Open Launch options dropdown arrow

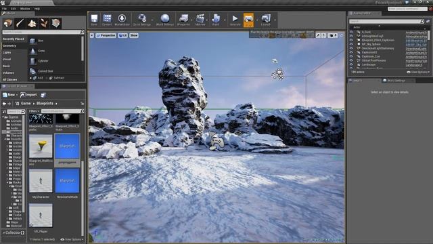(x=275, y=20)
